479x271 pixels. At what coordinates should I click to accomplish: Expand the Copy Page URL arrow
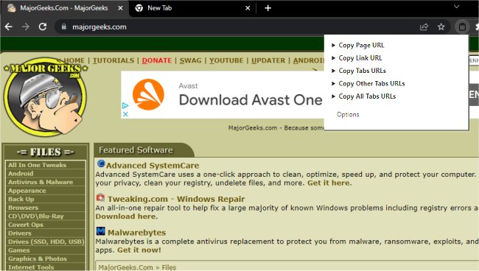pos(333,45)
